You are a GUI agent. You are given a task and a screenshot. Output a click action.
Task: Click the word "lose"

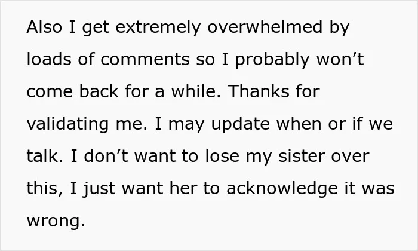(x=222, y=156)
